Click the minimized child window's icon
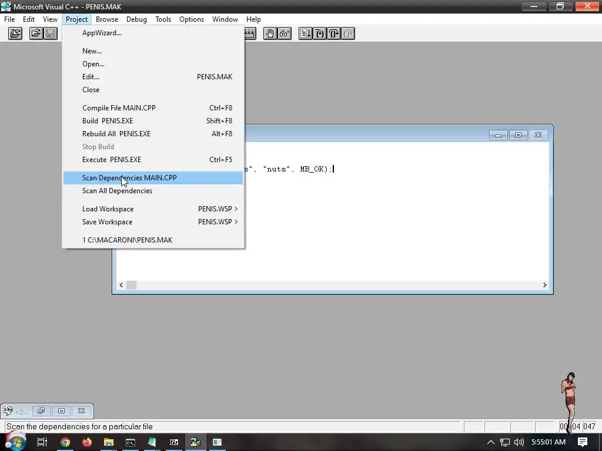 click(8, 411)
